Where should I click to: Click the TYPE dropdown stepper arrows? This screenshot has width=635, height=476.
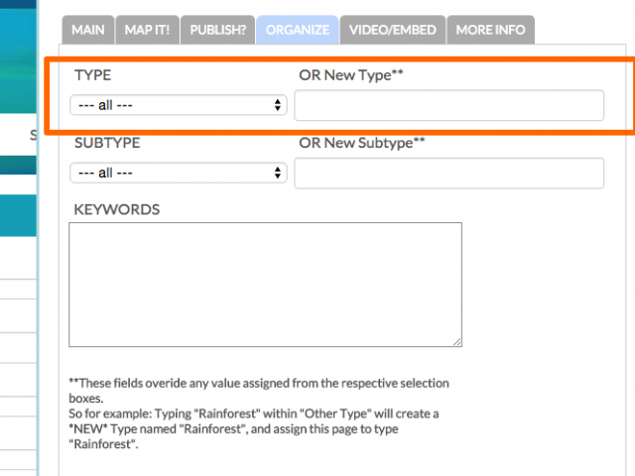[x=278, y=105]
